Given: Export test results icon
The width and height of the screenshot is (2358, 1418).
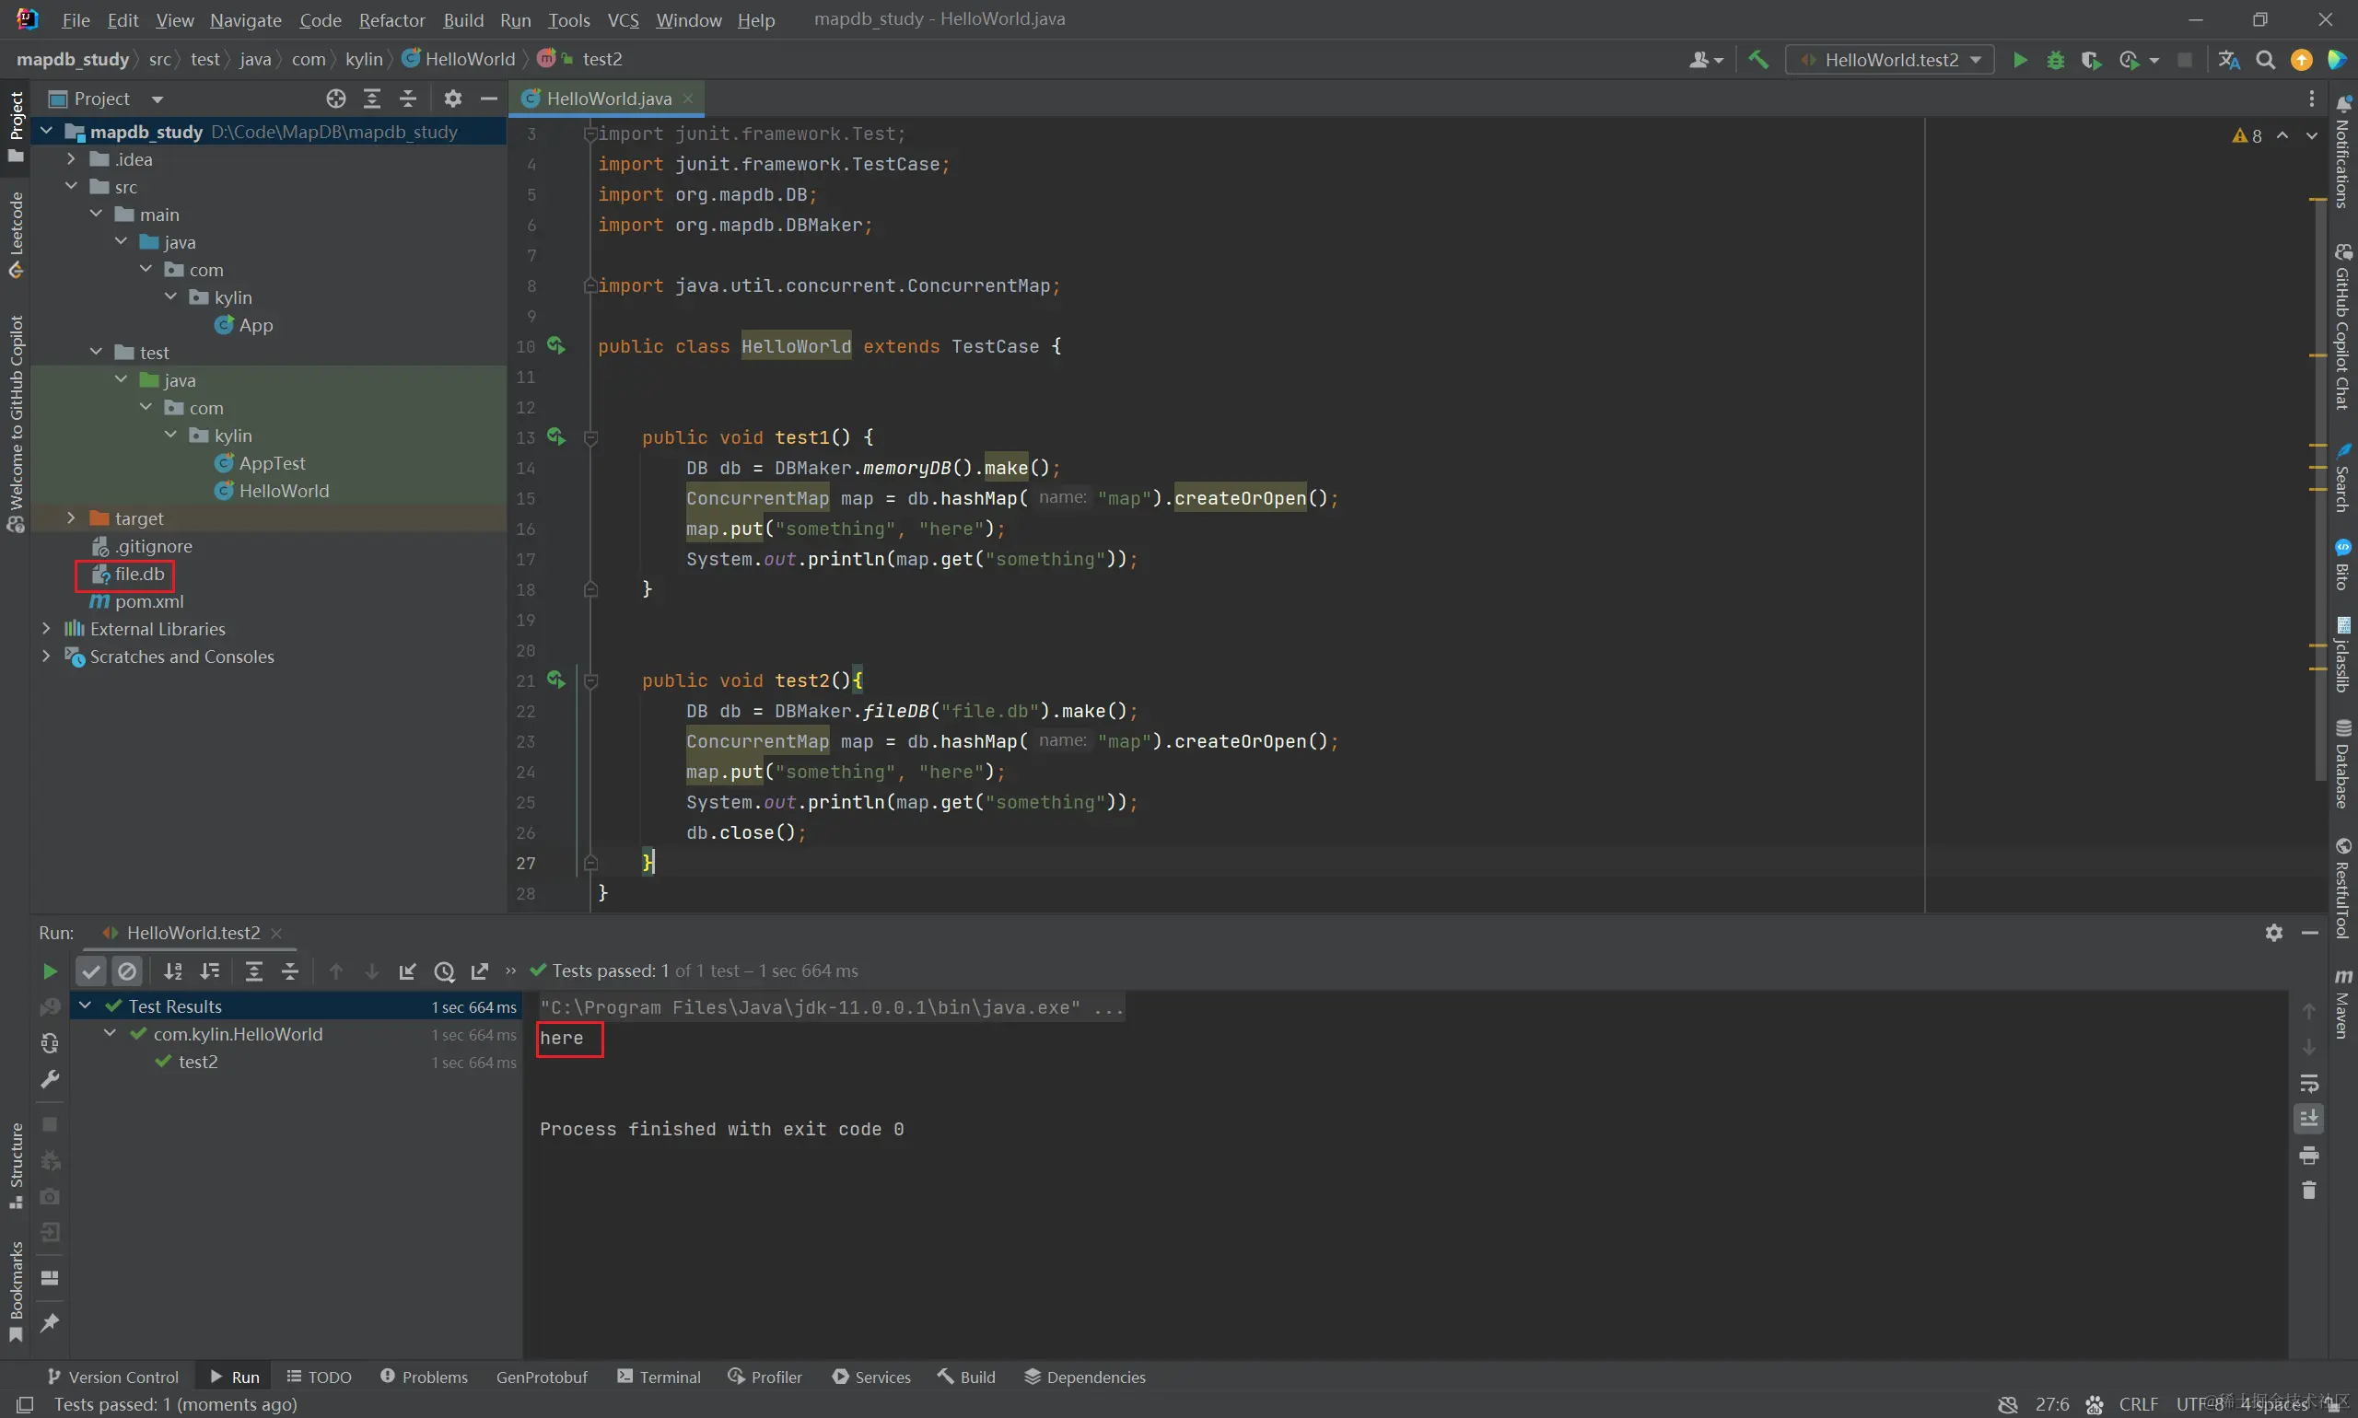Looking at the screenshot, I should (x=480, y=971).
